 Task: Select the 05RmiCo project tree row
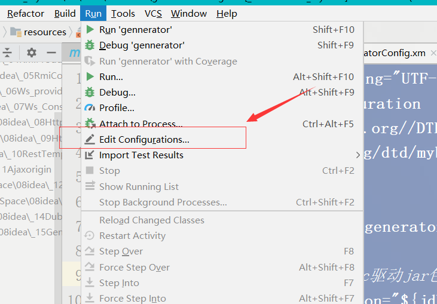coord(31,75)
